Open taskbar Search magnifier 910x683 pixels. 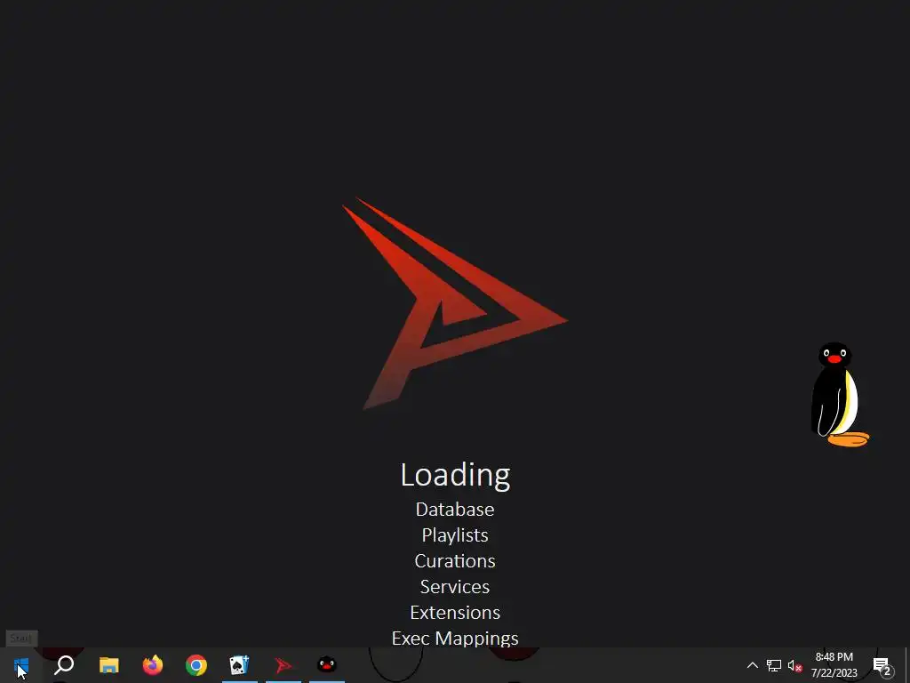[64, 665]
